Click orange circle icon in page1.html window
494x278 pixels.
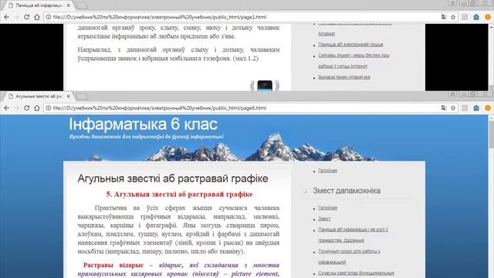(488, 17)
